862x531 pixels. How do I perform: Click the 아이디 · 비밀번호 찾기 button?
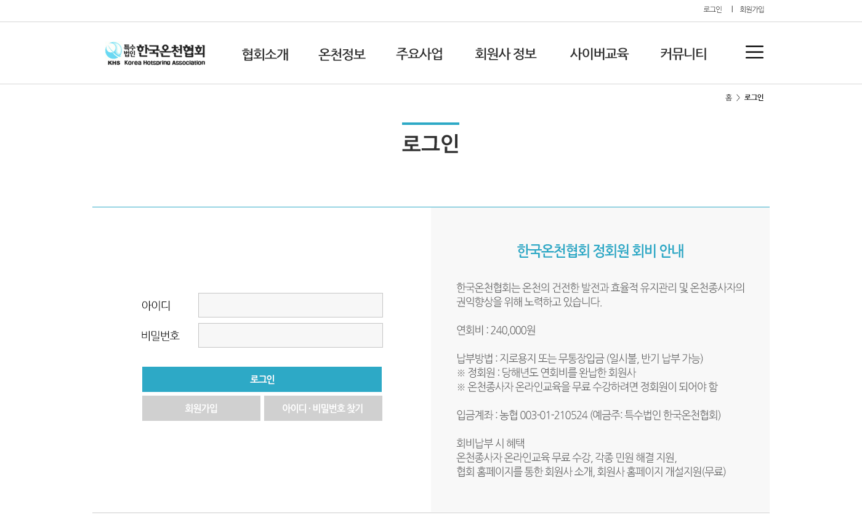(x=323, y=409)
